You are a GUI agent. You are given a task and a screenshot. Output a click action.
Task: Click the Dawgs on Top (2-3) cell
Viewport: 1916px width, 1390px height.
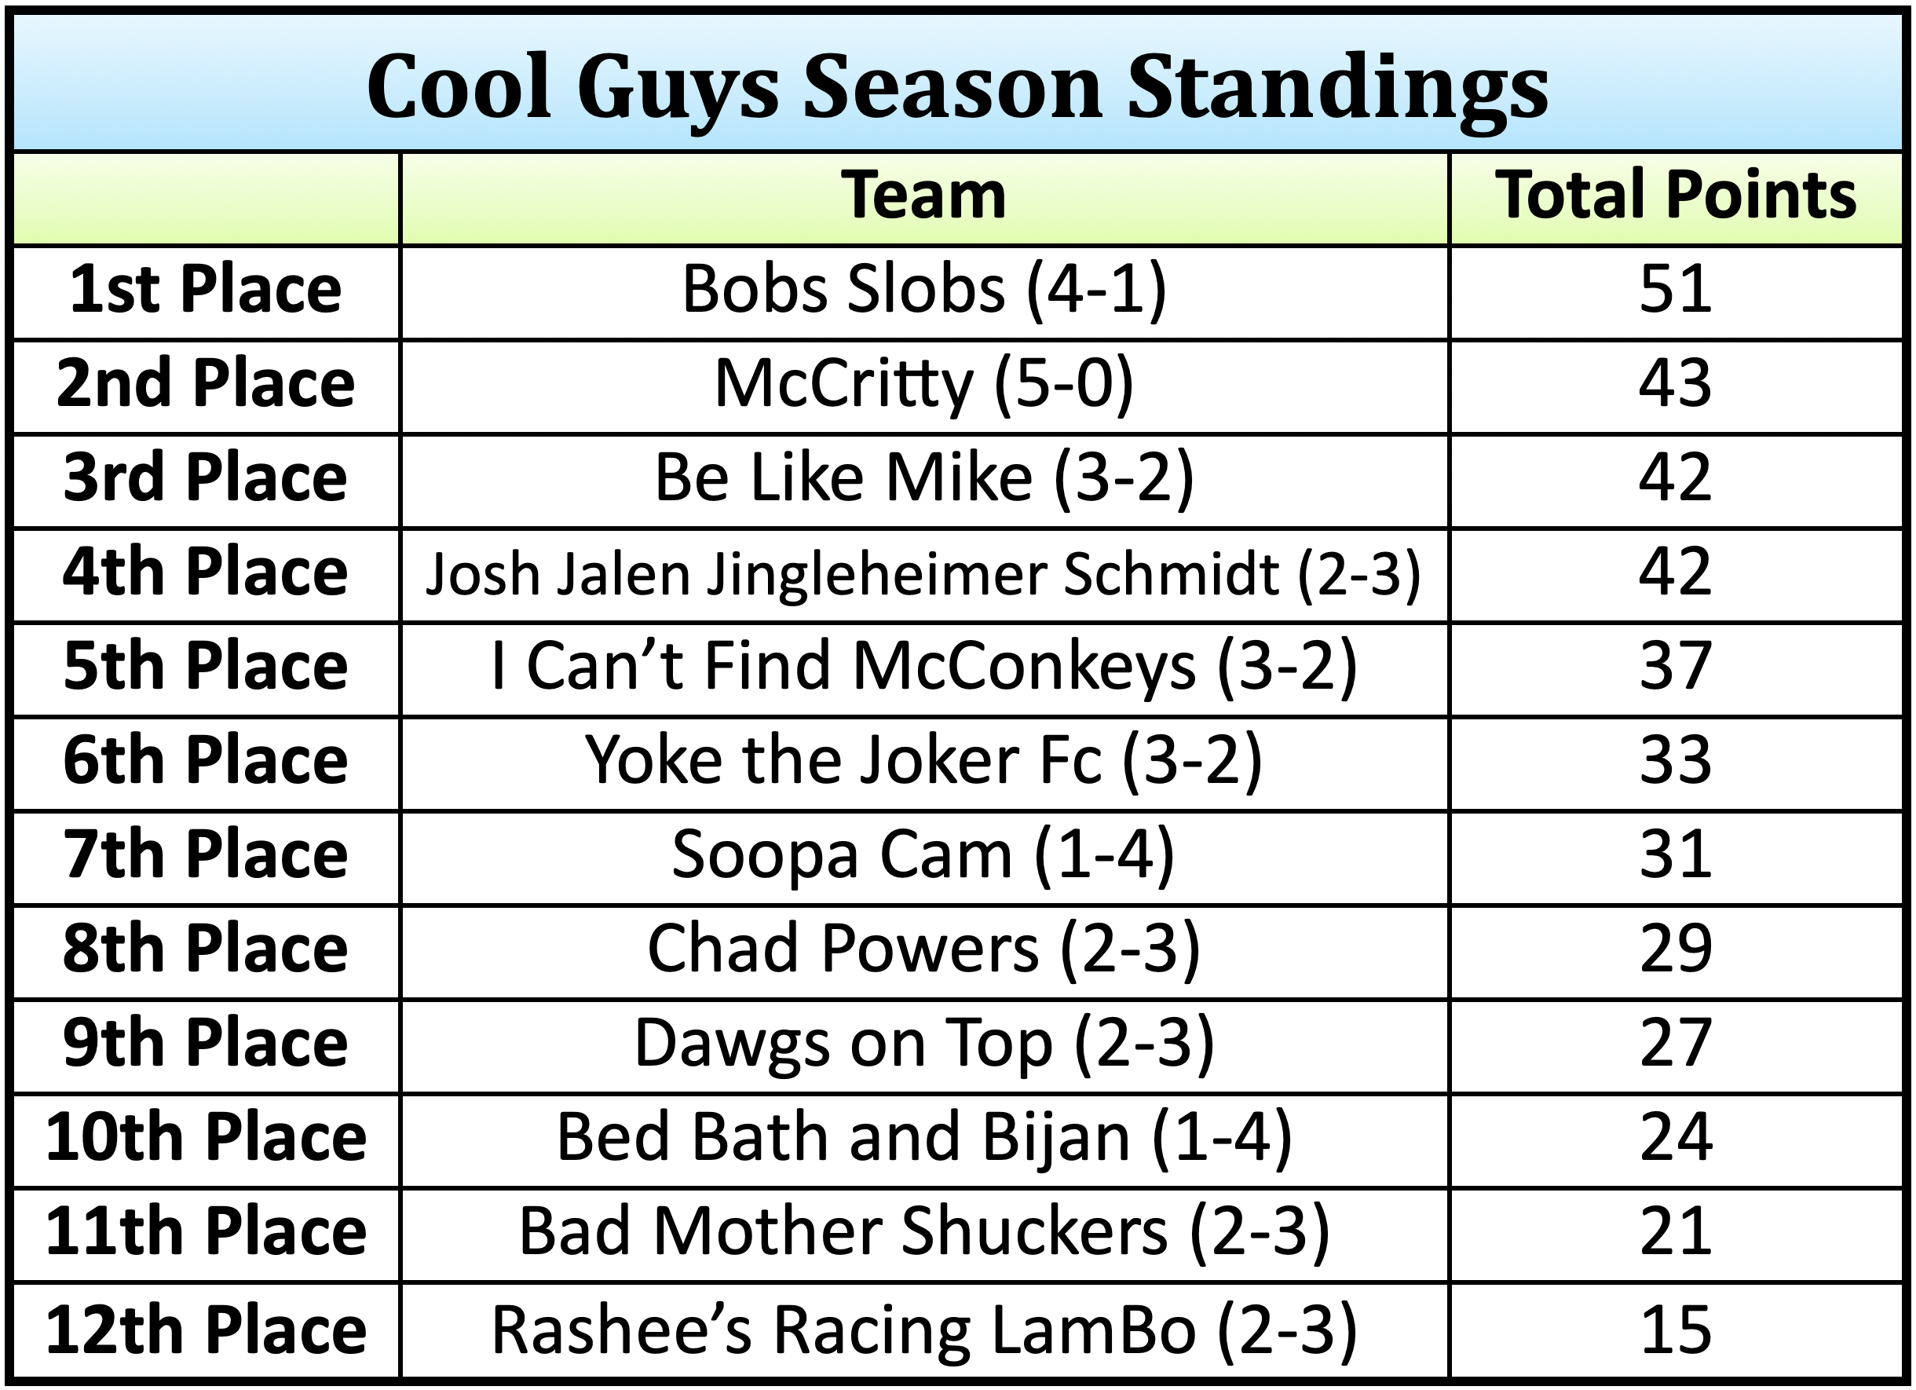923,1044
